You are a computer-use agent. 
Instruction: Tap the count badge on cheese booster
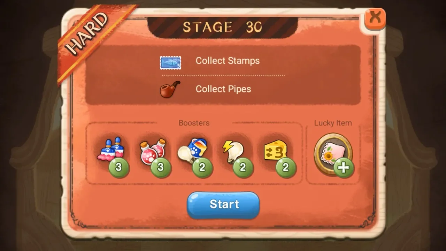286,167
